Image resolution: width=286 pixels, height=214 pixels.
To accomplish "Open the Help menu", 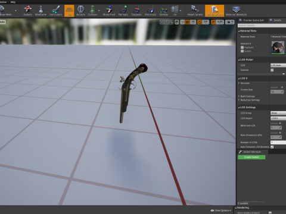I will pos(13,2).
